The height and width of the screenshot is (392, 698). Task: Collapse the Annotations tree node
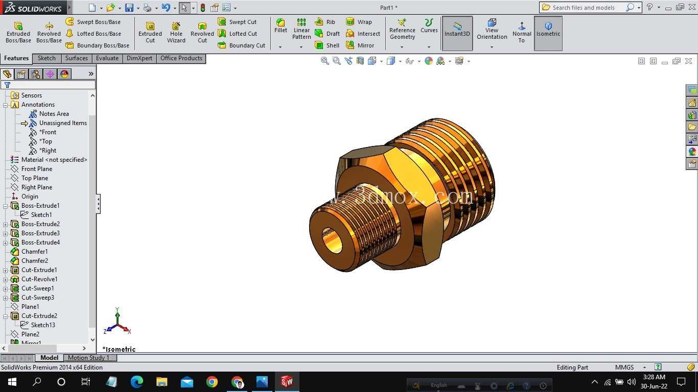point(6,105)
